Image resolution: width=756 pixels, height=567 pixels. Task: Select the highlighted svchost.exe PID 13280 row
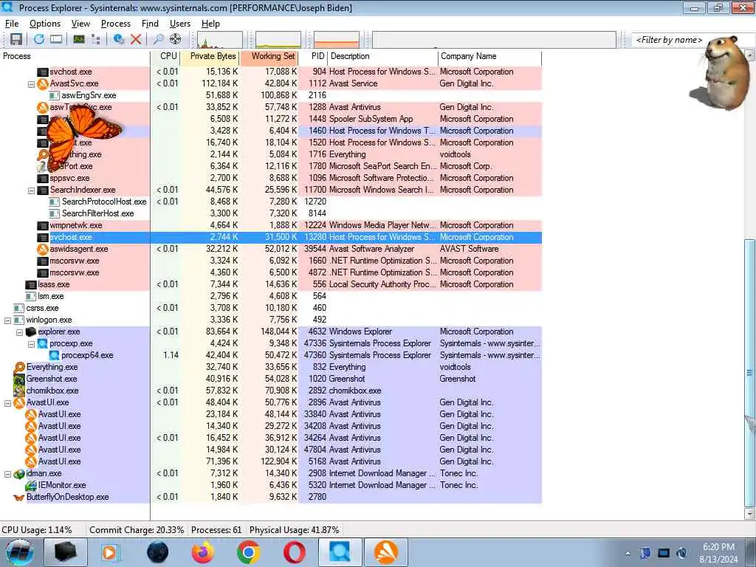point(271,237)
